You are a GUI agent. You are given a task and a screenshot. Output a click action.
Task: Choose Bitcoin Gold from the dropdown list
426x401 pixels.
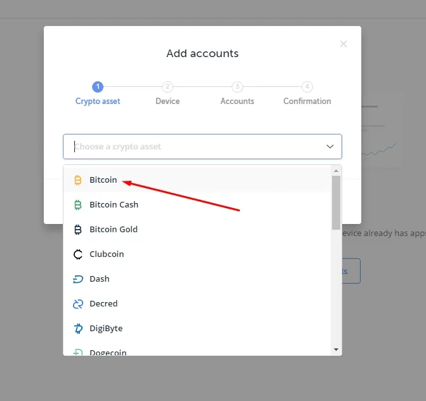[197, 230]
